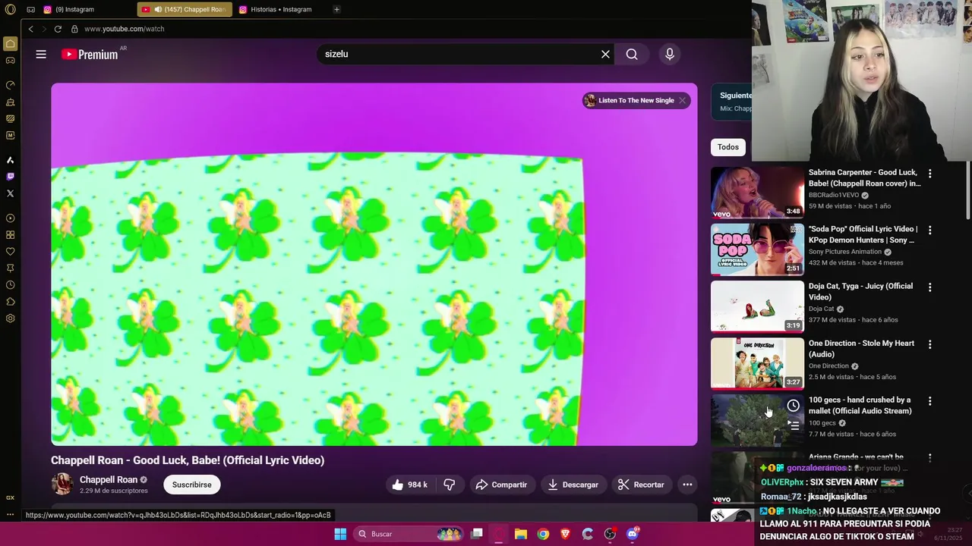Open File Explorer from the taskbar
The image size is (972, 546).
tap(521, 534)
